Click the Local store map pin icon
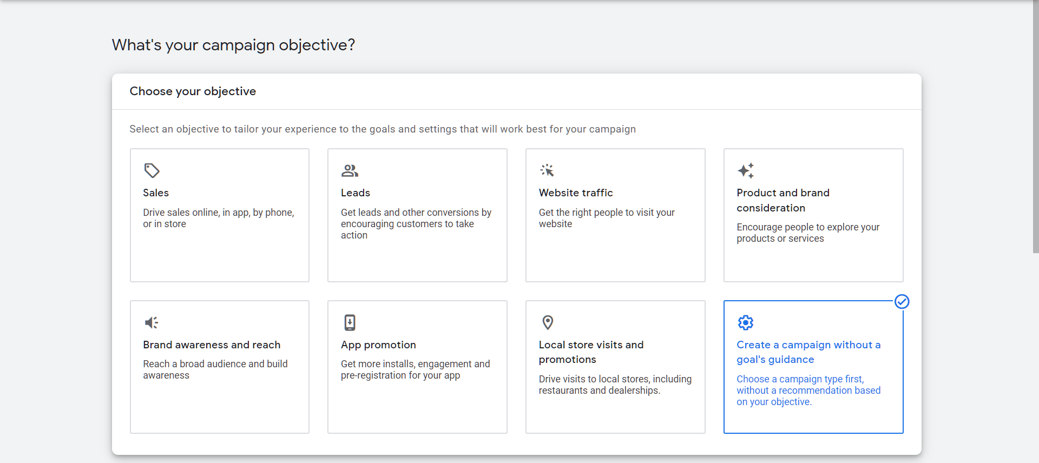The width and height of the screenshot is (1039, 463). point(548,323)
